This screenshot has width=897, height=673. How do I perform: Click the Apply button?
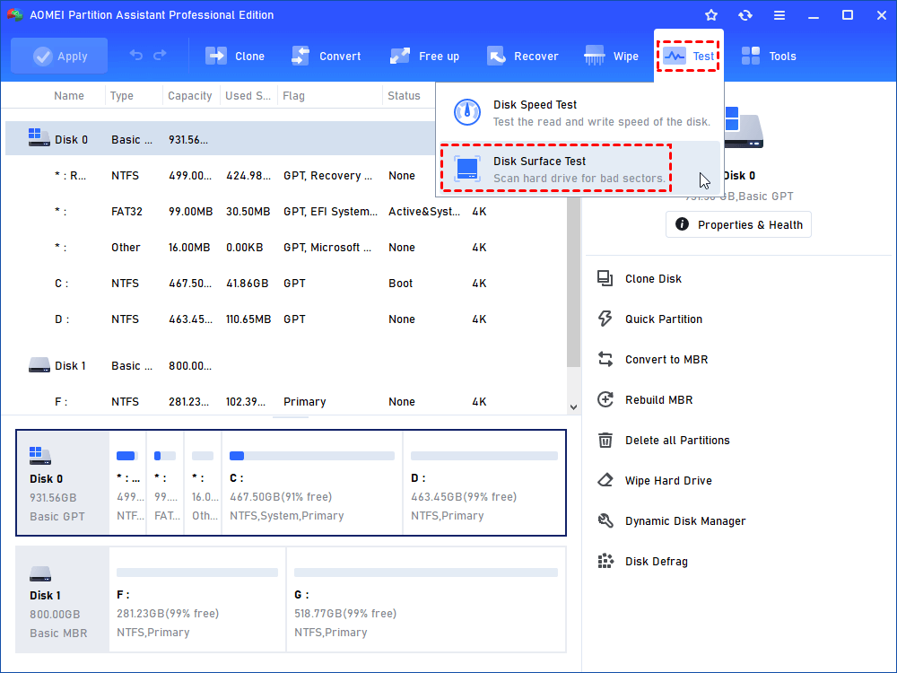tap(59, 55)
